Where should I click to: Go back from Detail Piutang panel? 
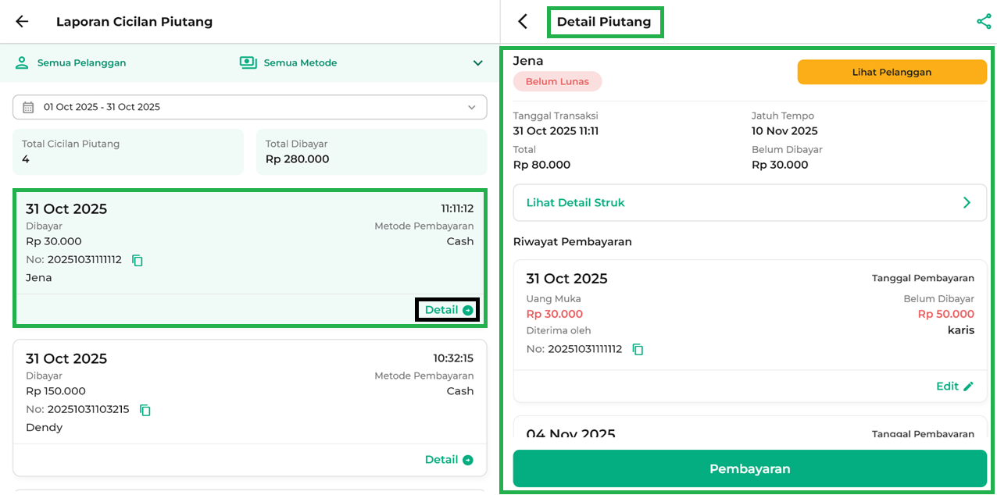click(x=523, y=22)
